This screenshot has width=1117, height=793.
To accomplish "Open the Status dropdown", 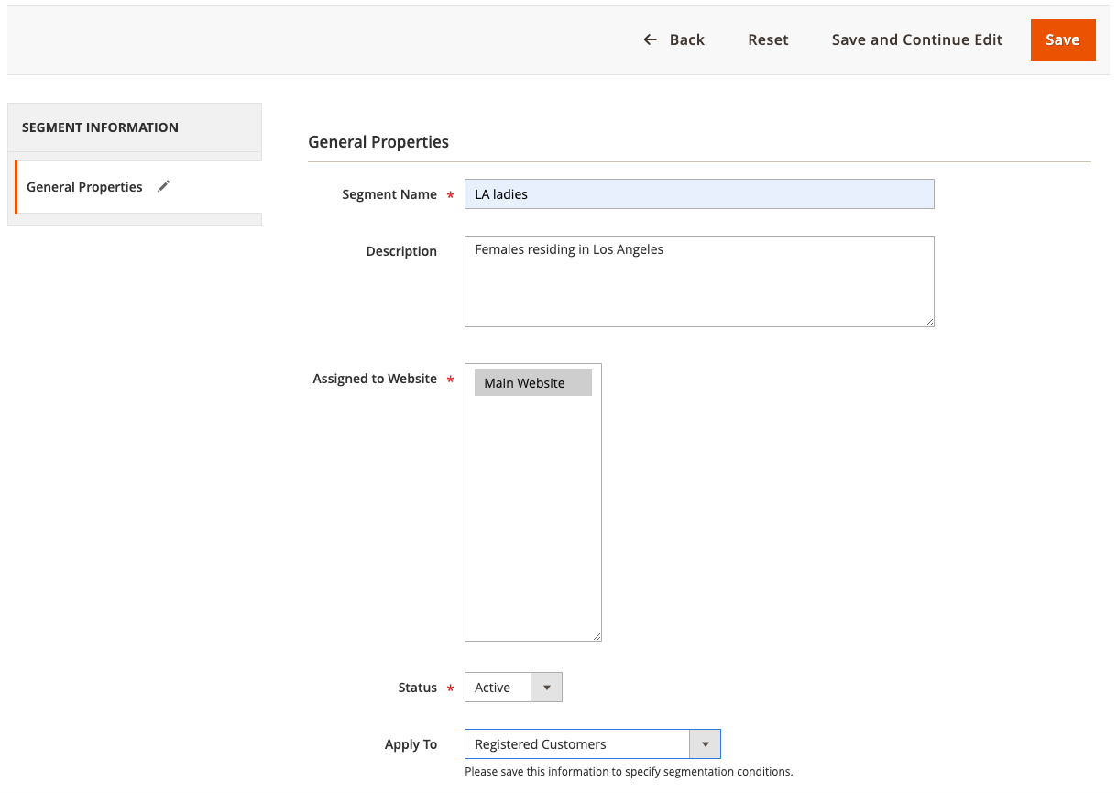I will pos(513,688).
